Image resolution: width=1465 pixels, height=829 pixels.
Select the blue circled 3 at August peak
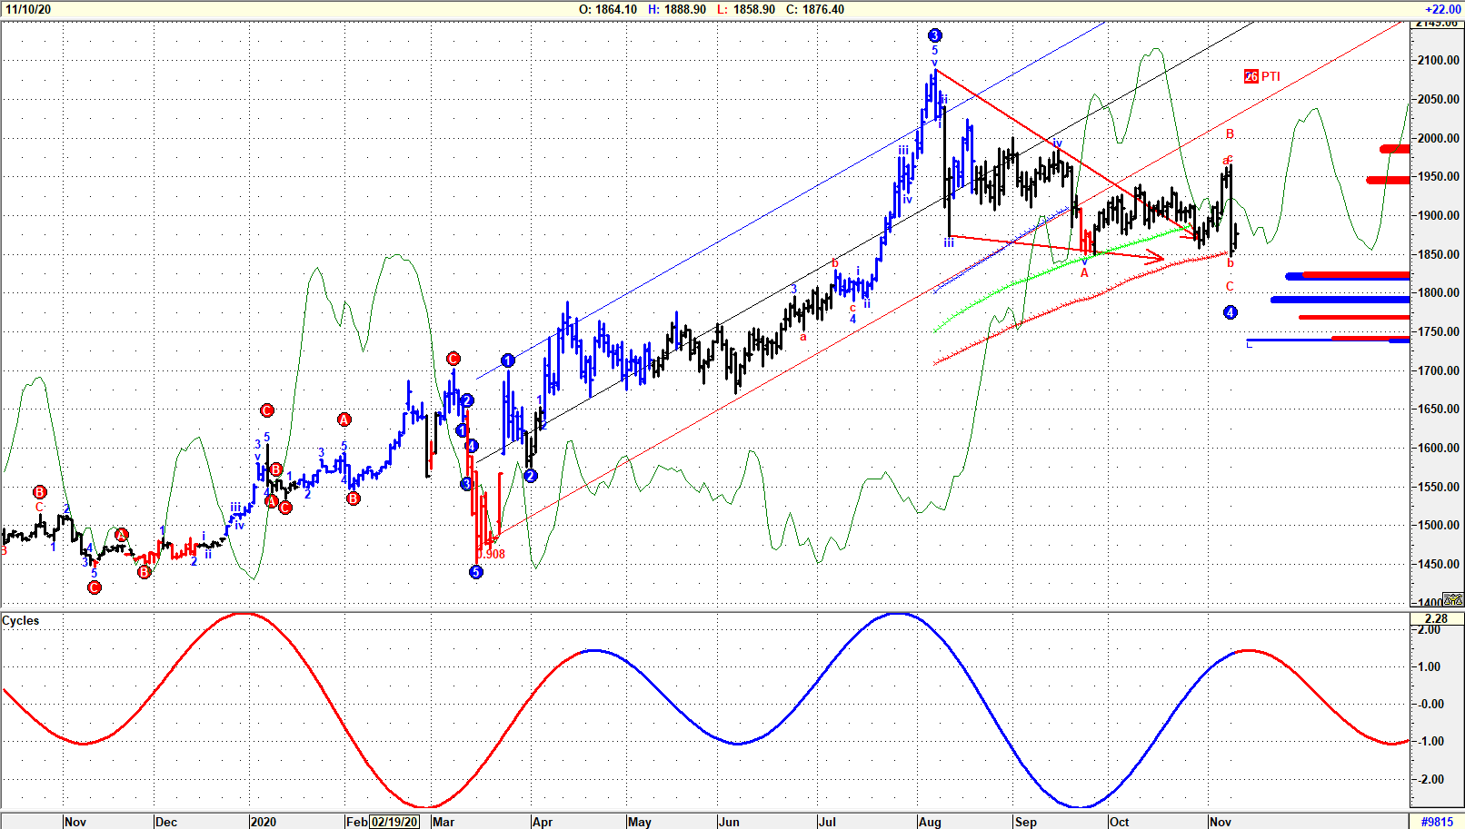(x=934, y=35)
